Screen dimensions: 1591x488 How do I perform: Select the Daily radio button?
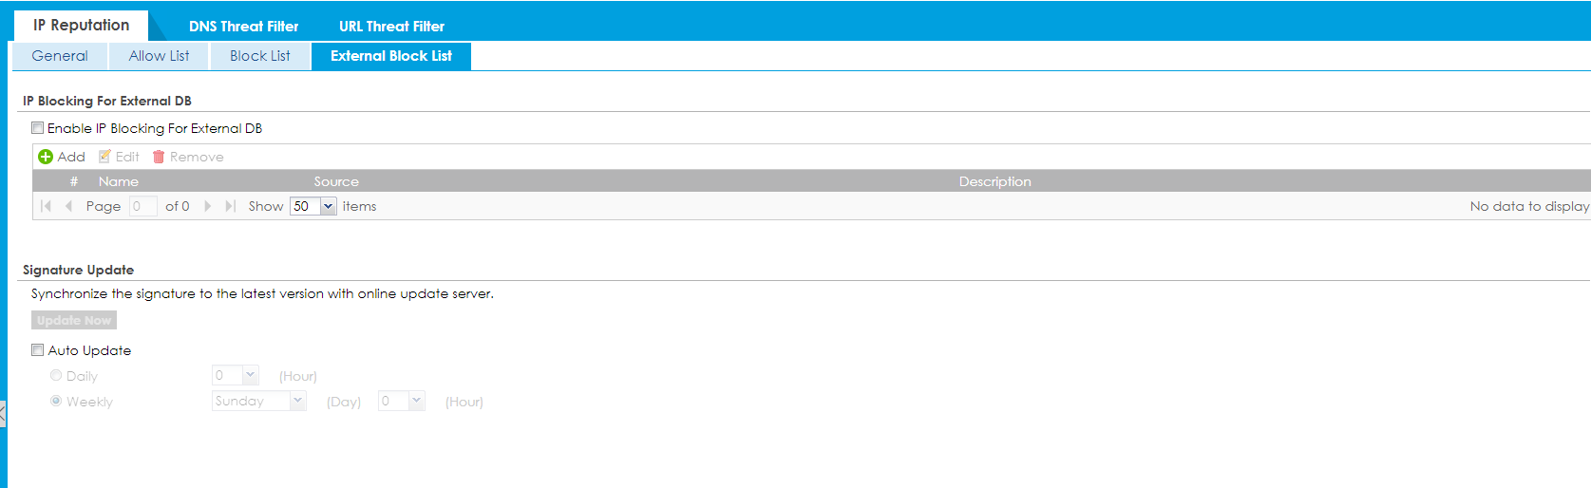(56, 376)
